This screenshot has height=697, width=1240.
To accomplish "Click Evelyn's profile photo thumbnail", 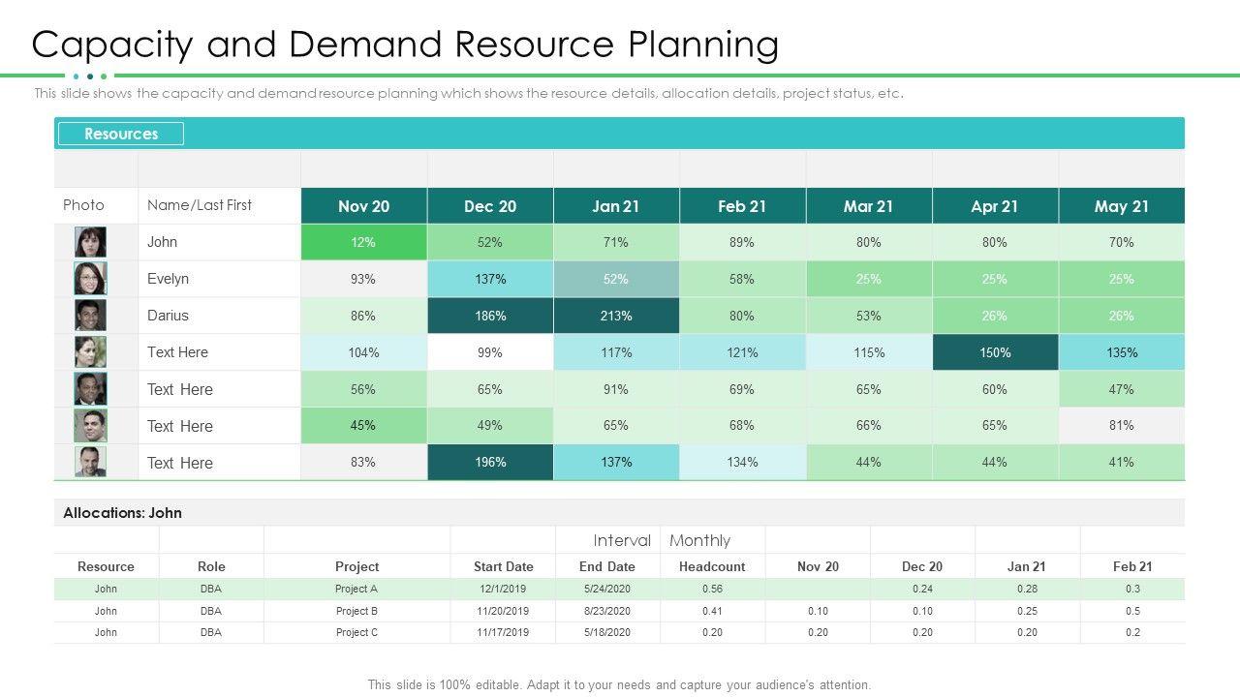I will pos(90,279).
